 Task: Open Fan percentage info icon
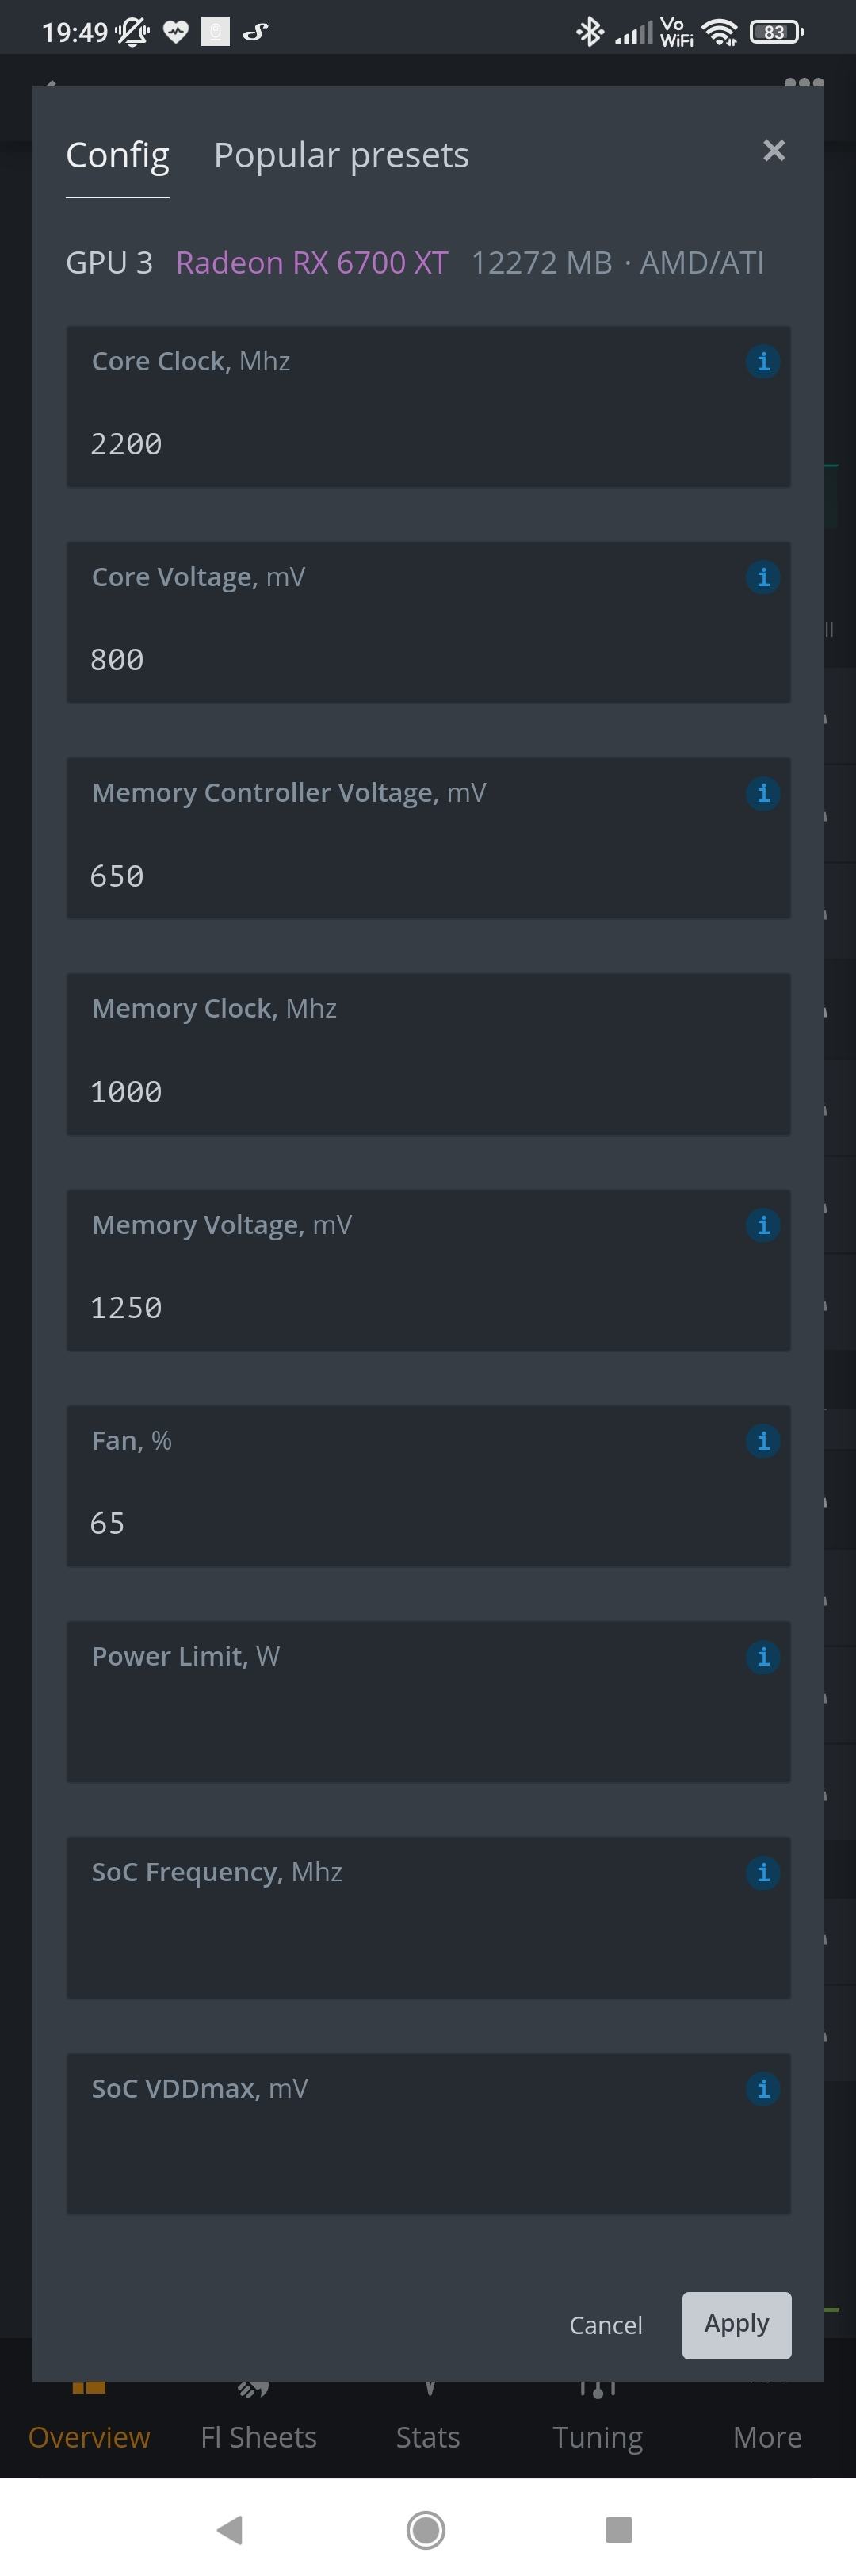pyautogui.click(x=762, y=1441)
